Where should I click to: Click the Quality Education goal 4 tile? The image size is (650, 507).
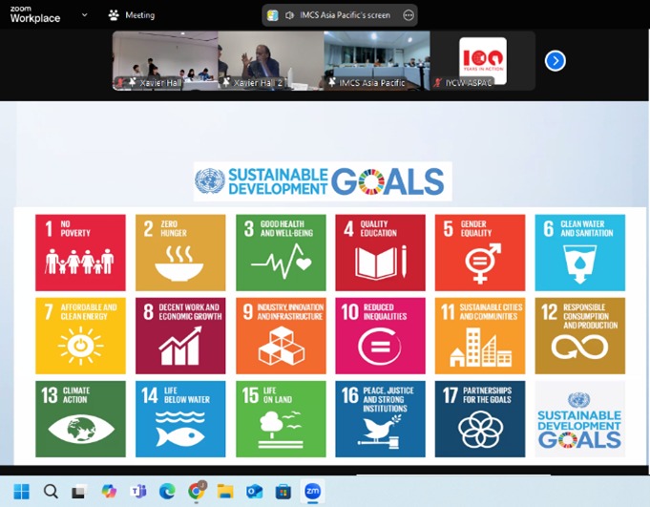tap(380, 252)
